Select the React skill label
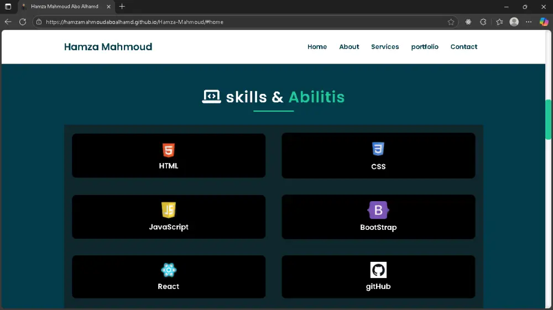The height and width of the screenshot is (310, 553). pos(169,286)
